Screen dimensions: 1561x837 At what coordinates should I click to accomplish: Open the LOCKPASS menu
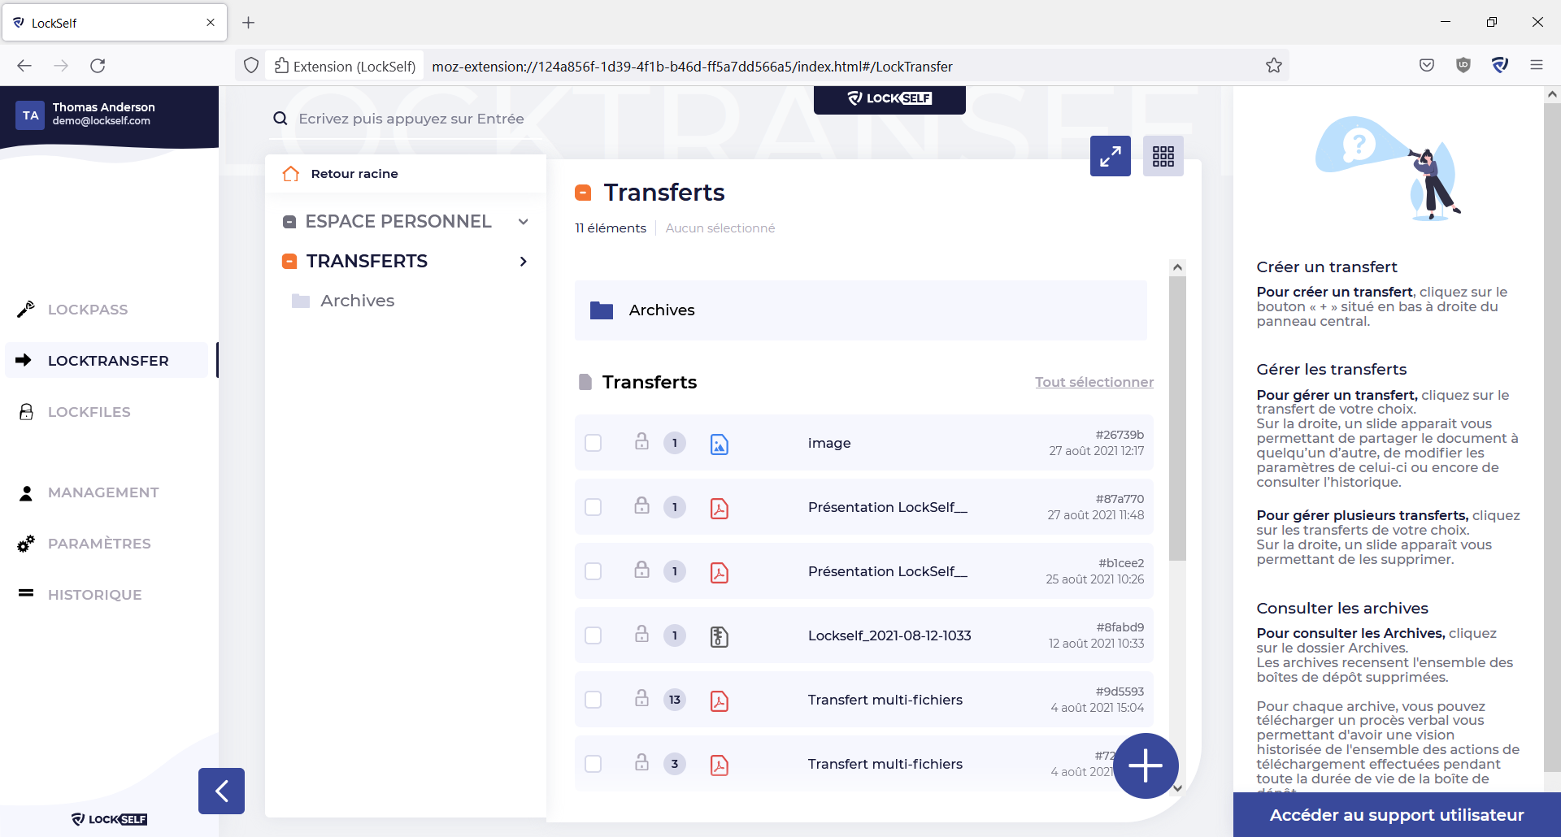click(x=88, y=310)
